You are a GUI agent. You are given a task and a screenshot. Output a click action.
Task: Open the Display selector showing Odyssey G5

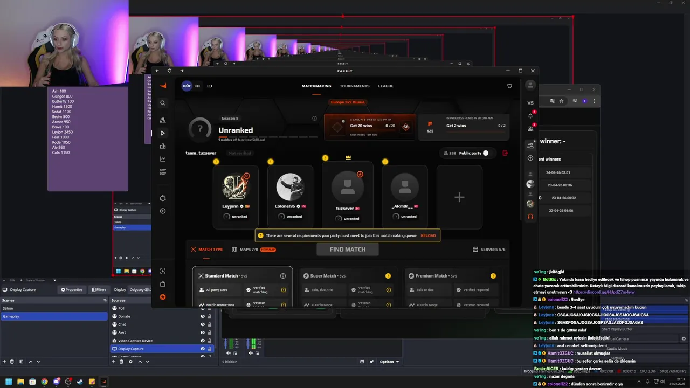click(x=140, y=289)
